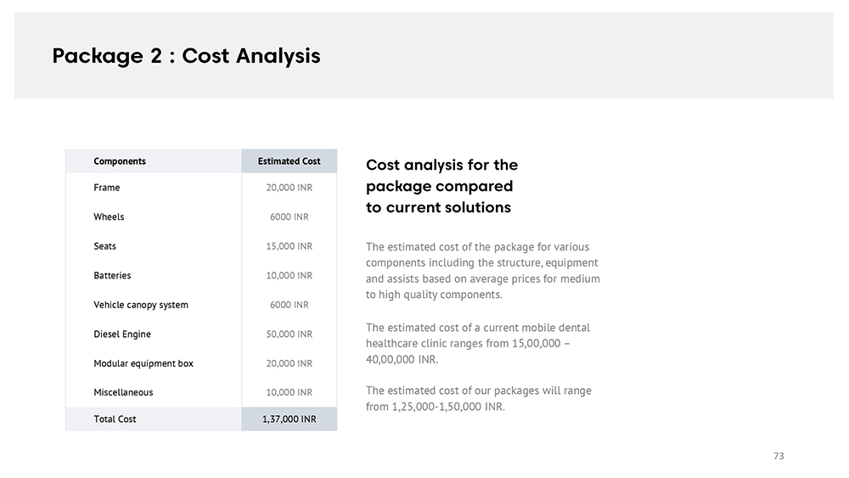Image resolution: width=849 pixels, height=478 pixels.
Task: Click the "Package 2 : Cost Analysis" title
Action: [186, 56]
